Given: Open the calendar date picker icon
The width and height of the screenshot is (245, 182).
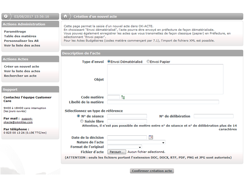Looking at the screenshot, I should [151, 137].
